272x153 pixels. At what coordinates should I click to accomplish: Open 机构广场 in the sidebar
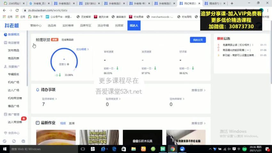pyautogui.click(x=13, y=82)
